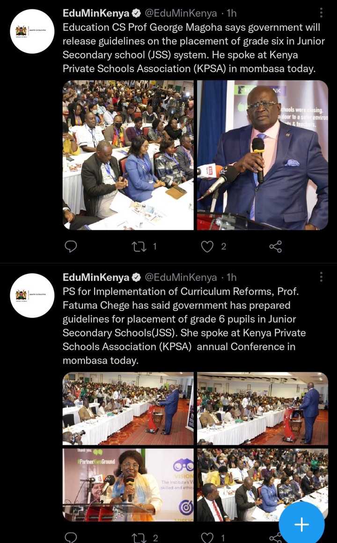View photo of Magoha speaking with microphone
This screenshot has height=543, width=337.
coord(263,155)
